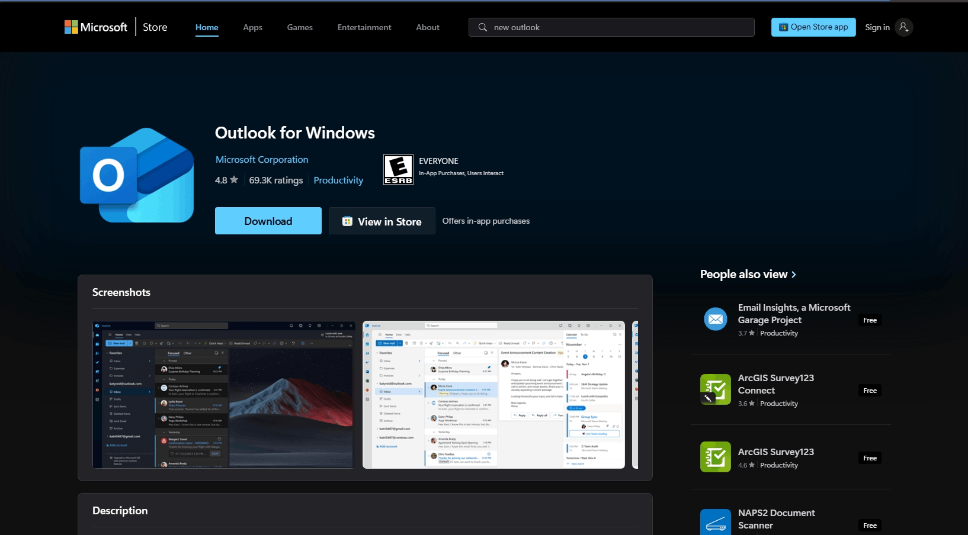Open the ArcGIS Survey123 listing rated 4.6
968x535 pixels.
pos(776,452)
